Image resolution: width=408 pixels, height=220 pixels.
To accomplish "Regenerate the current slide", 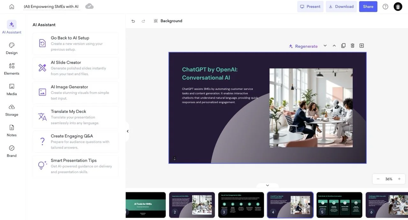I will tap(303, 46).
